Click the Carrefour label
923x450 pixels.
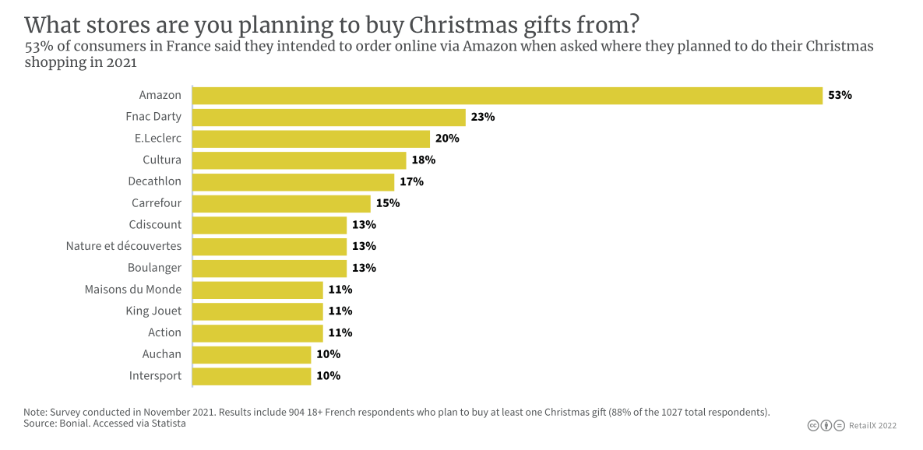157,203
